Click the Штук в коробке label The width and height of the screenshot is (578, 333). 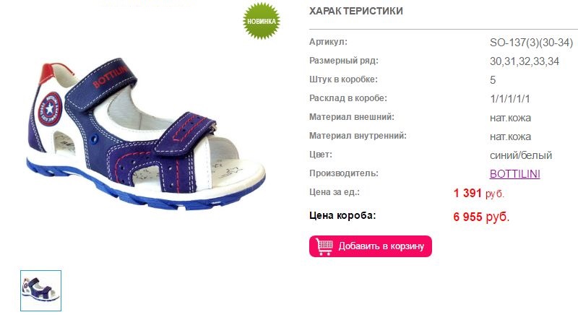(343, 79)
